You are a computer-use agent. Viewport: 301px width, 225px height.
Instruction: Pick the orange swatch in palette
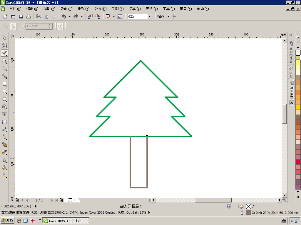pyautogui.click(x=298, y=92)
